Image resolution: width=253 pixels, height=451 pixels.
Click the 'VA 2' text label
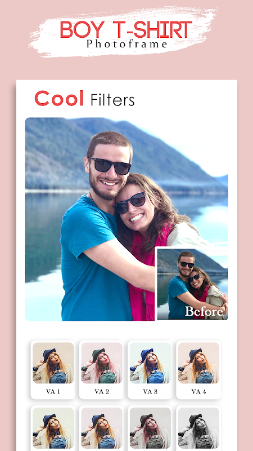click(x=102, y=391)
